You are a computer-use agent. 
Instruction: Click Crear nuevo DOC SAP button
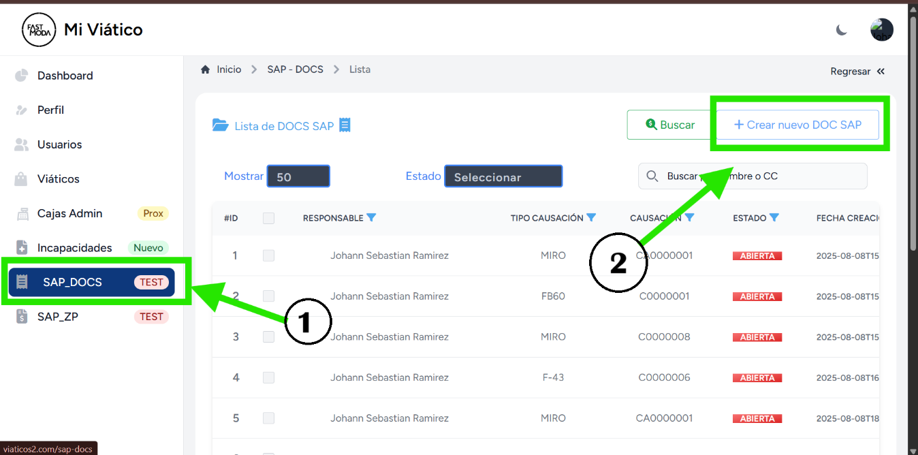[797, 125]
